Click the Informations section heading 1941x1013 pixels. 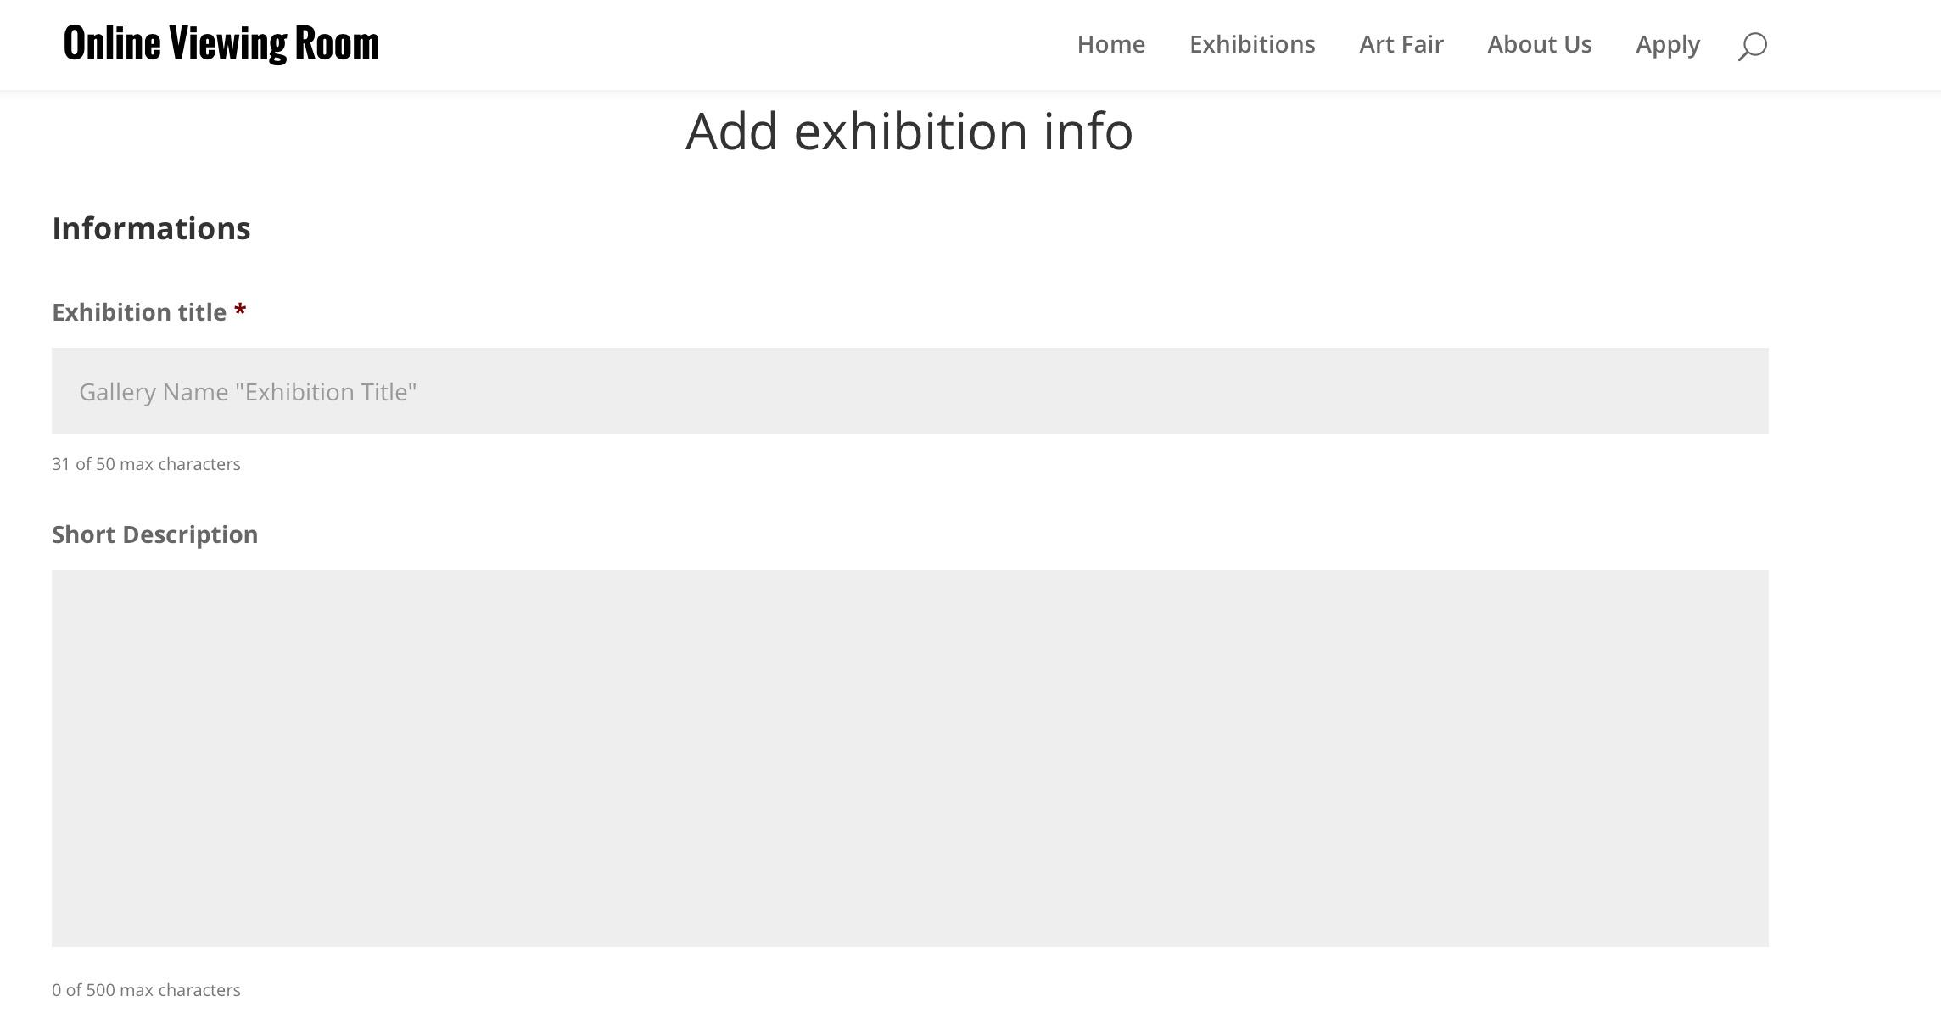pyautogui.click(x=151, y=228)
